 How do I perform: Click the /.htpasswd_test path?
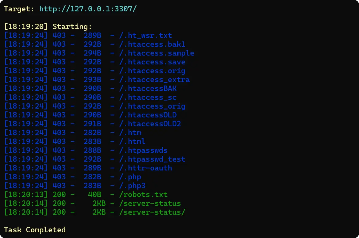click(152, 159)
